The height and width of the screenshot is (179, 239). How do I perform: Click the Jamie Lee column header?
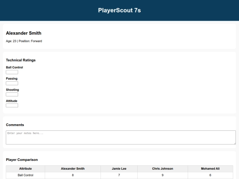click(x=119, y=169)
